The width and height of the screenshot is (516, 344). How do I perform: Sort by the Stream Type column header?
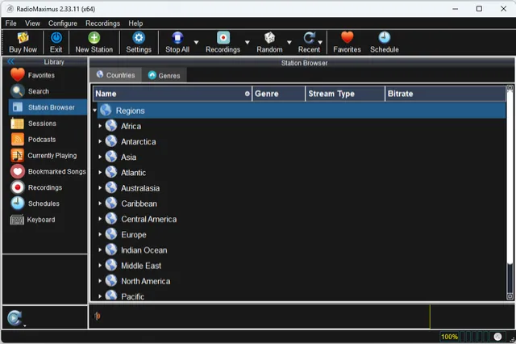click(345, 94)
